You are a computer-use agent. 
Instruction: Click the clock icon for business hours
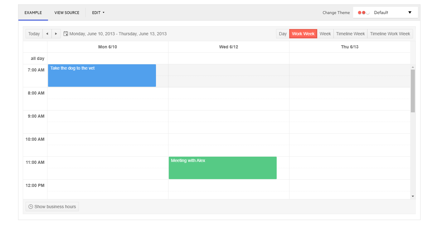coord(31,207)
